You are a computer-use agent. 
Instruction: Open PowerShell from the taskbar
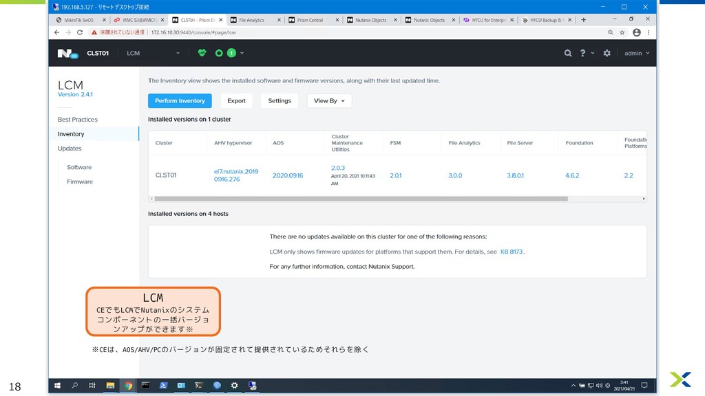pos(163,385)
